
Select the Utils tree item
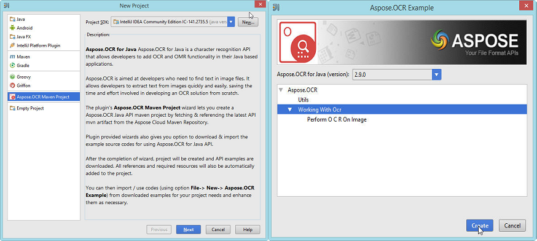tap(303, 100)
